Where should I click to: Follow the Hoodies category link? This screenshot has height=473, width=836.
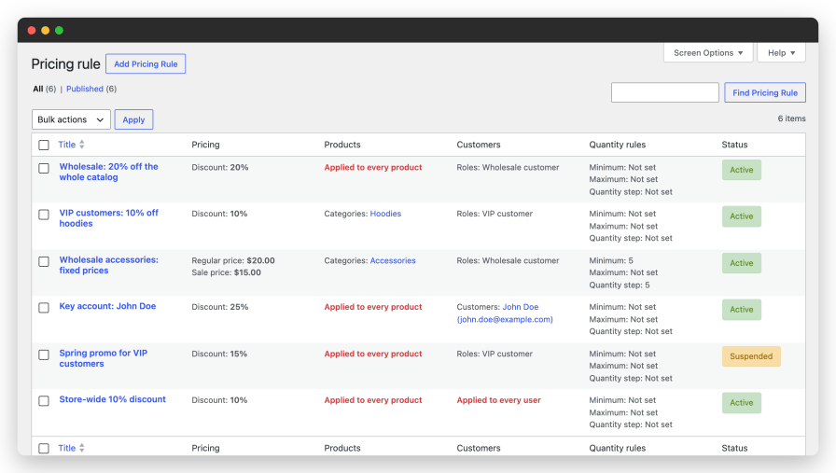coord(385,214)
